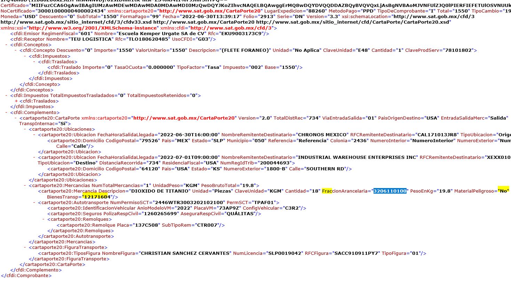Screen dimensions: 511x284
Task: Click remitente name CHRONOS MEXICO
Action: click(322, 135)
